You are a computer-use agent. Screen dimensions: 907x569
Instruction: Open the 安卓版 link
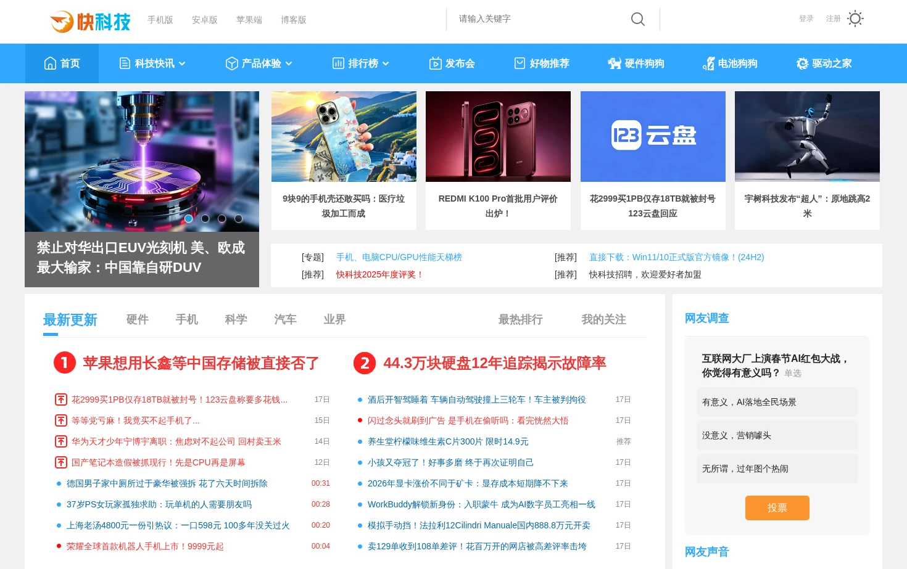click(x=205, y=20)
